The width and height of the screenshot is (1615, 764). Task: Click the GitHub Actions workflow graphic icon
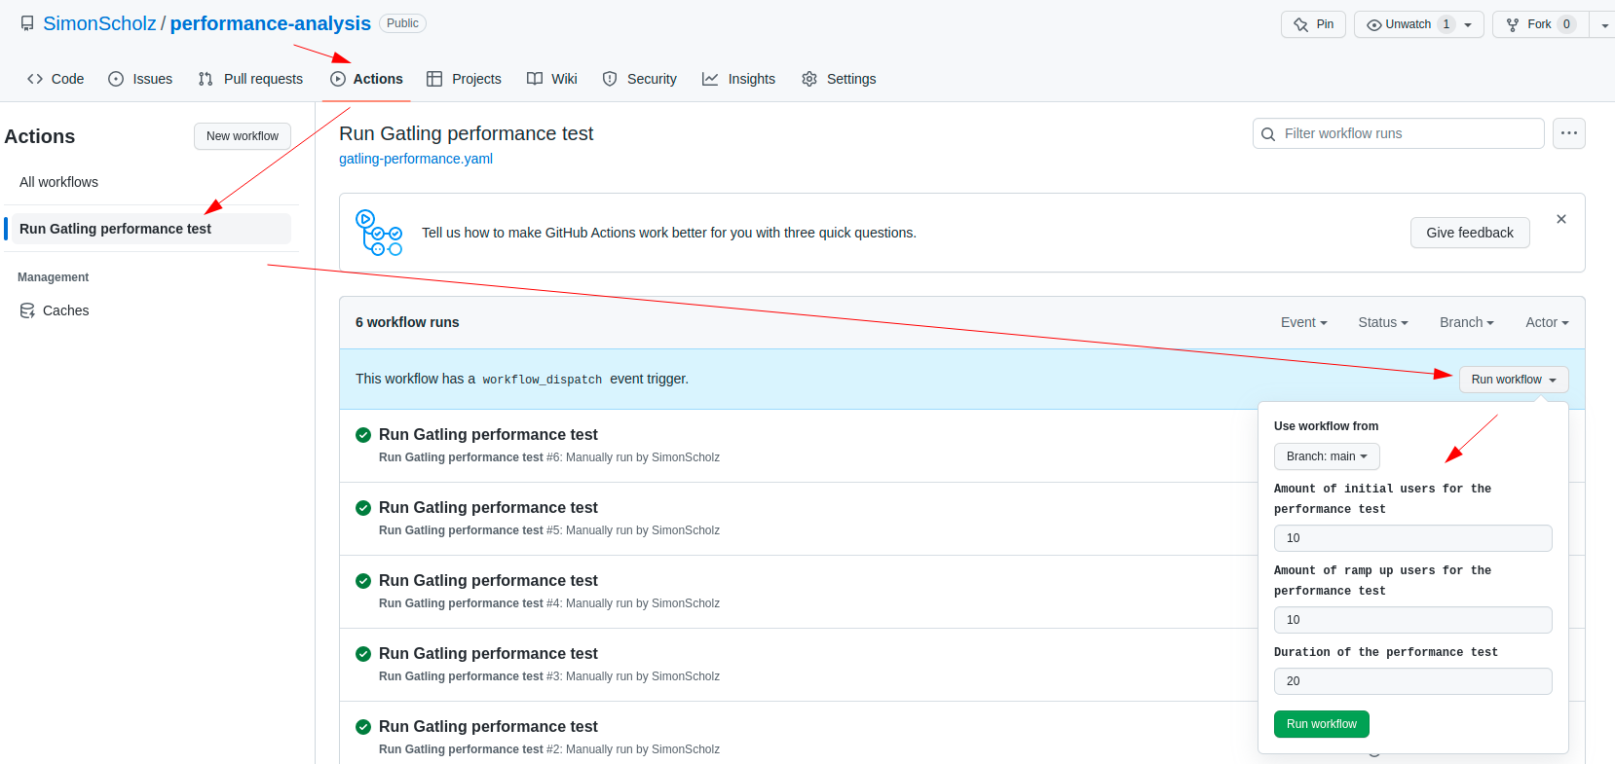pyautogui.click(x=379, y=233)
